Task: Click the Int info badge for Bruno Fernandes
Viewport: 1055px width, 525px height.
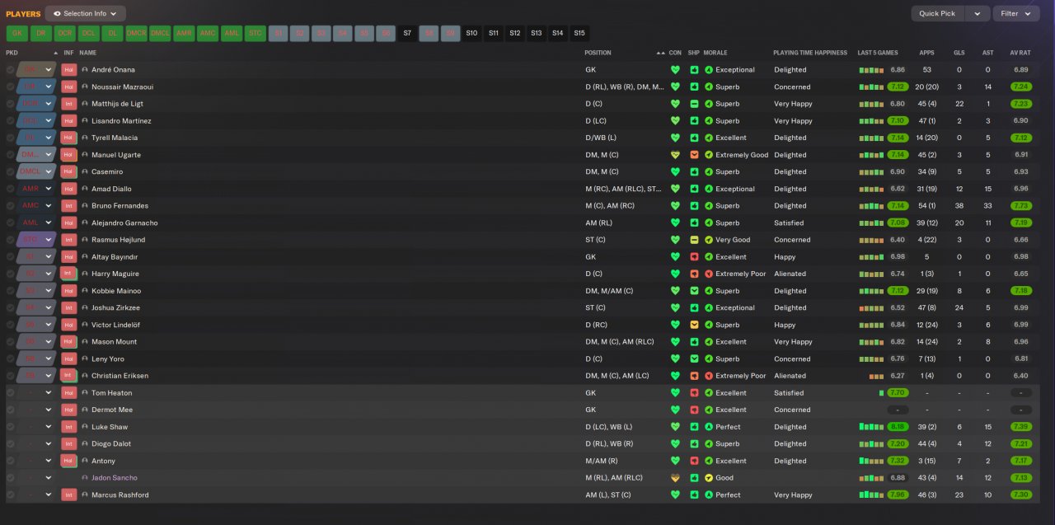Action: (x=69, y=206)
